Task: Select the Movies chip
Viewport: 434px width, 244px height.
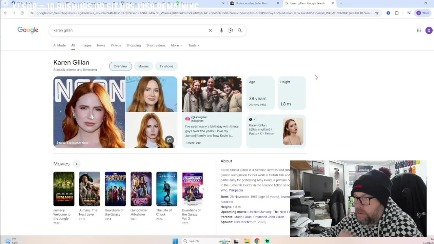Action: click(x=143, y=66)
